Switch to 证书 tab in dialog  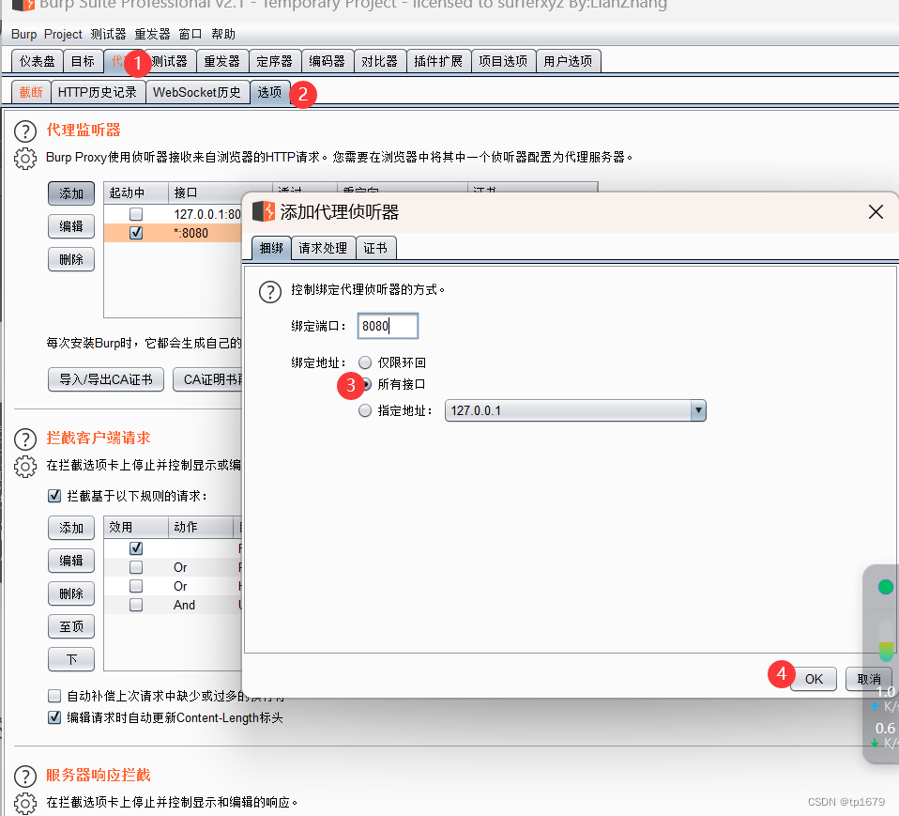click(375, 249)
